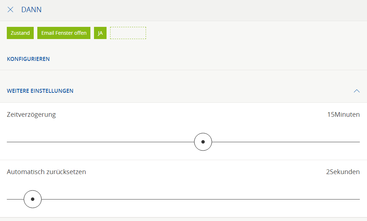
Task: Click the right end of Automatisch zurücksetzen slider
Action: pos(358,199)
